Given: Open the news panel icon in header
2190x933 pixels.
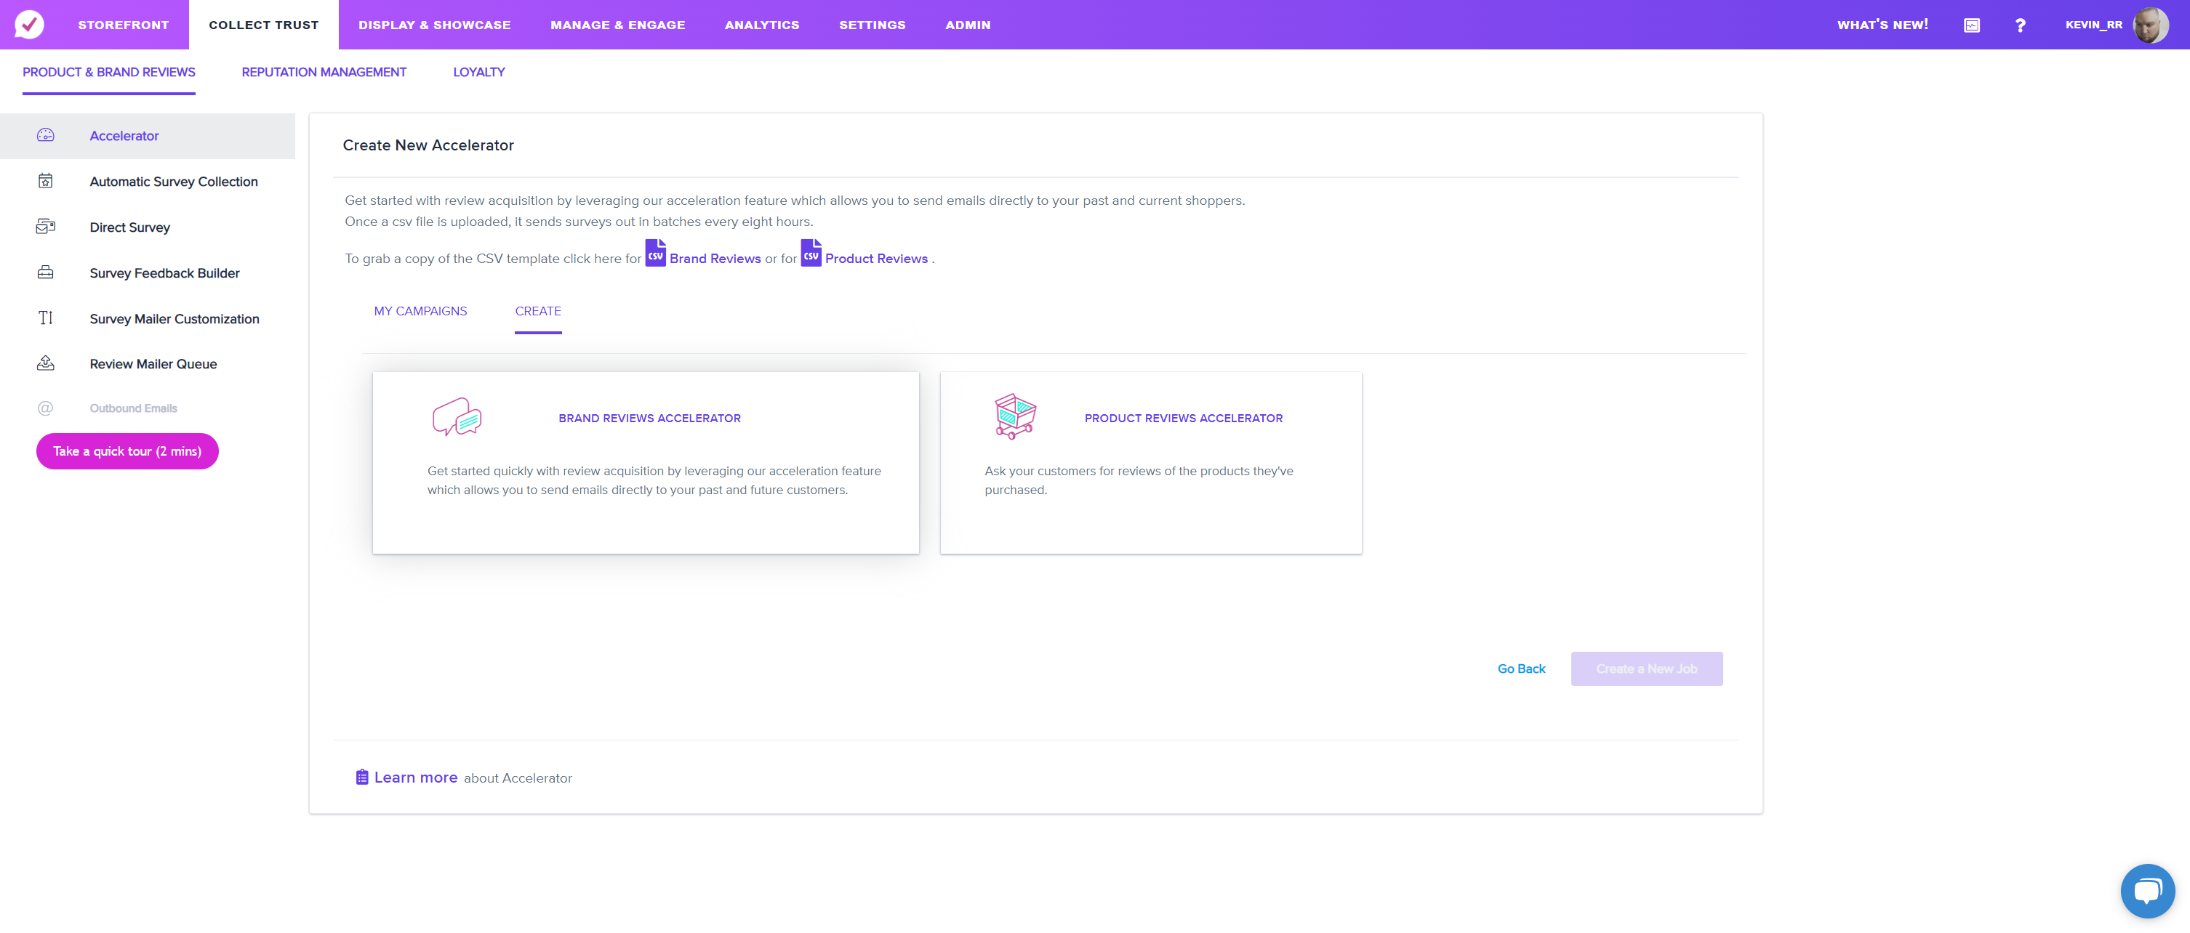Looking at the screenshot, I should pos(1972,25).
